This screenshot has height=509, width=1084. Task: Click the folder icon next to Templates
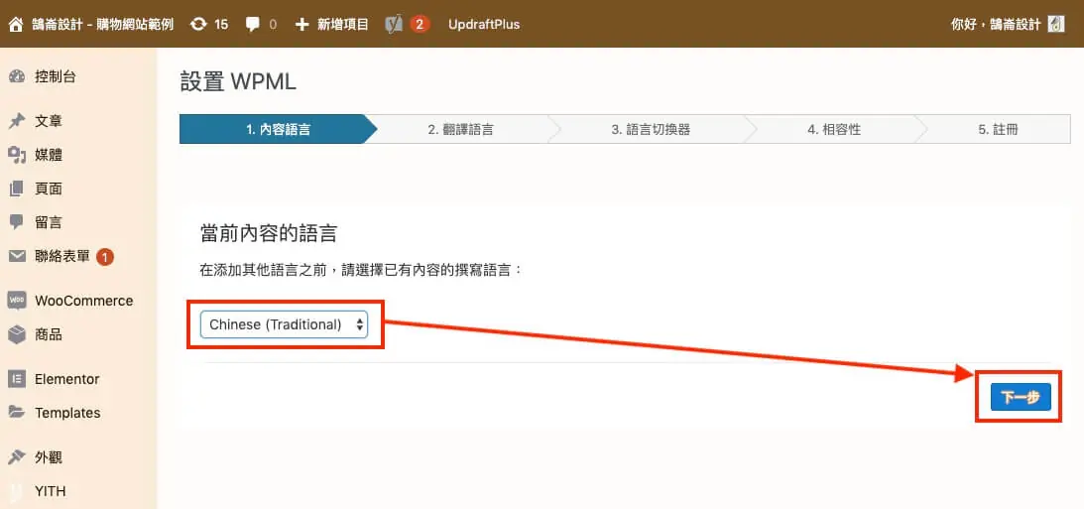click(17, 412)
